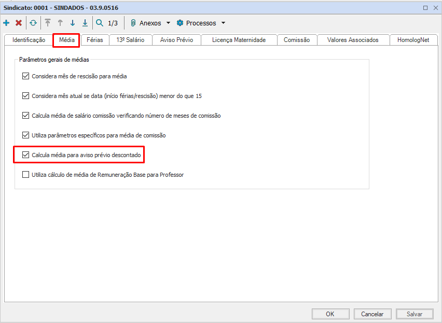Click the Cancelar button

click(372, 314)
